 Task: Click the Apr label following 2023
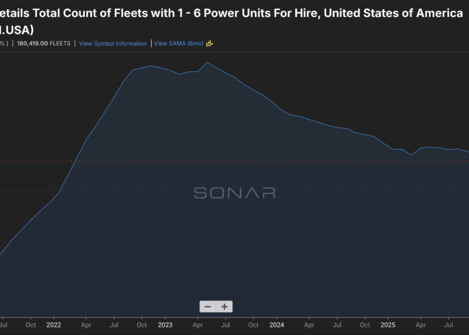(x=198, y=325)
